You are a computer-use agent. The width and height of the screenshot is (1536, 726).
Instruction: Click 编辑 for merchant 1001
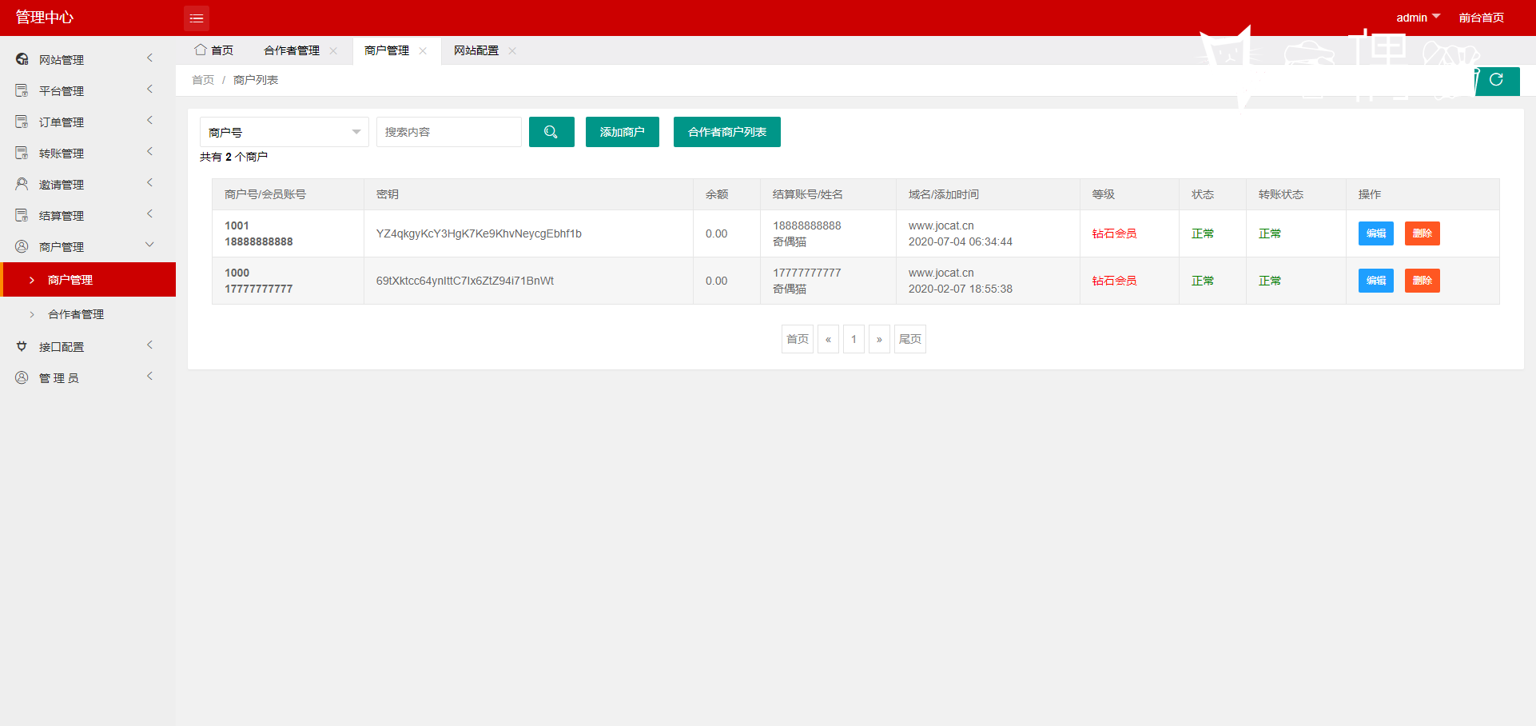tap(1376, 233)
